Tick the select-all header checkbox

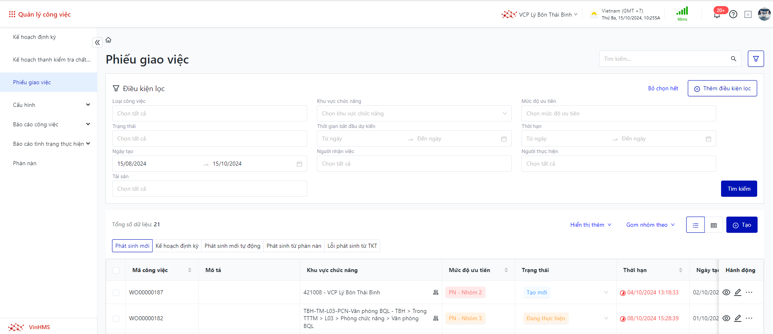pos(116,270)
